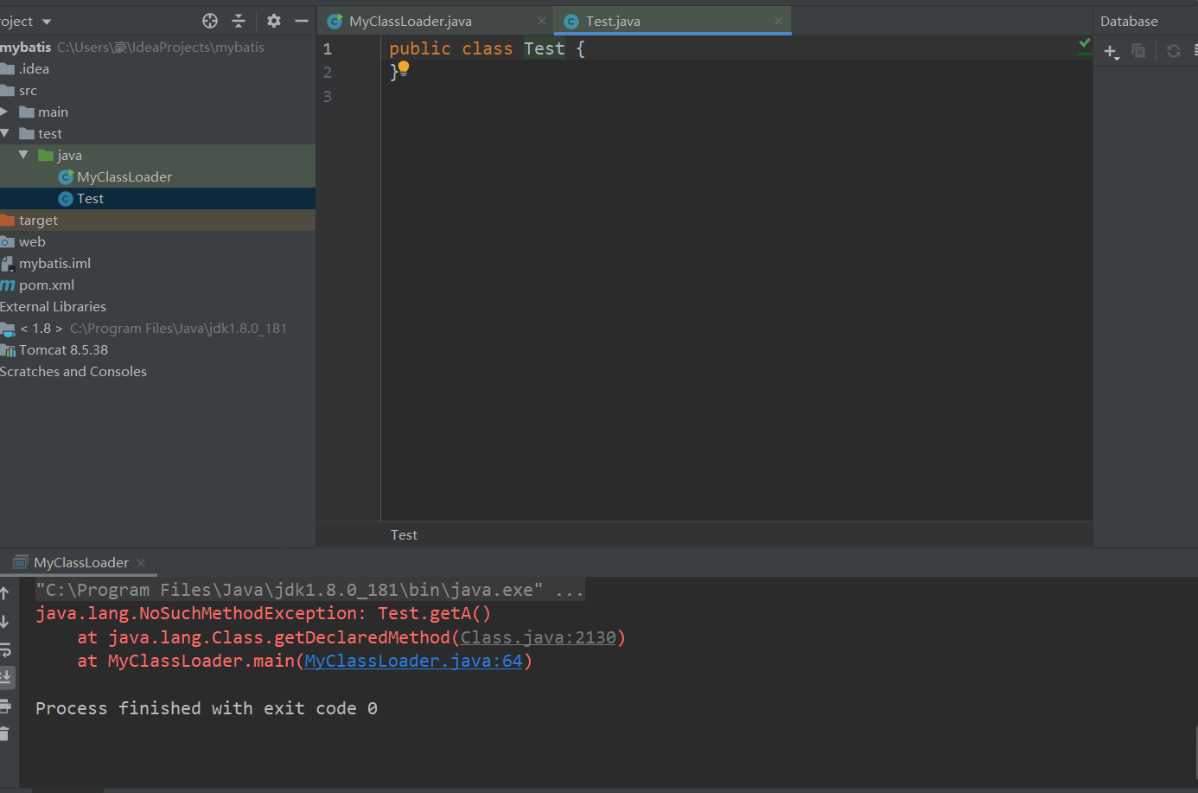Toggle soft-wrap in the console
This screenshot has height=793, width=1198.
(4, 649)
